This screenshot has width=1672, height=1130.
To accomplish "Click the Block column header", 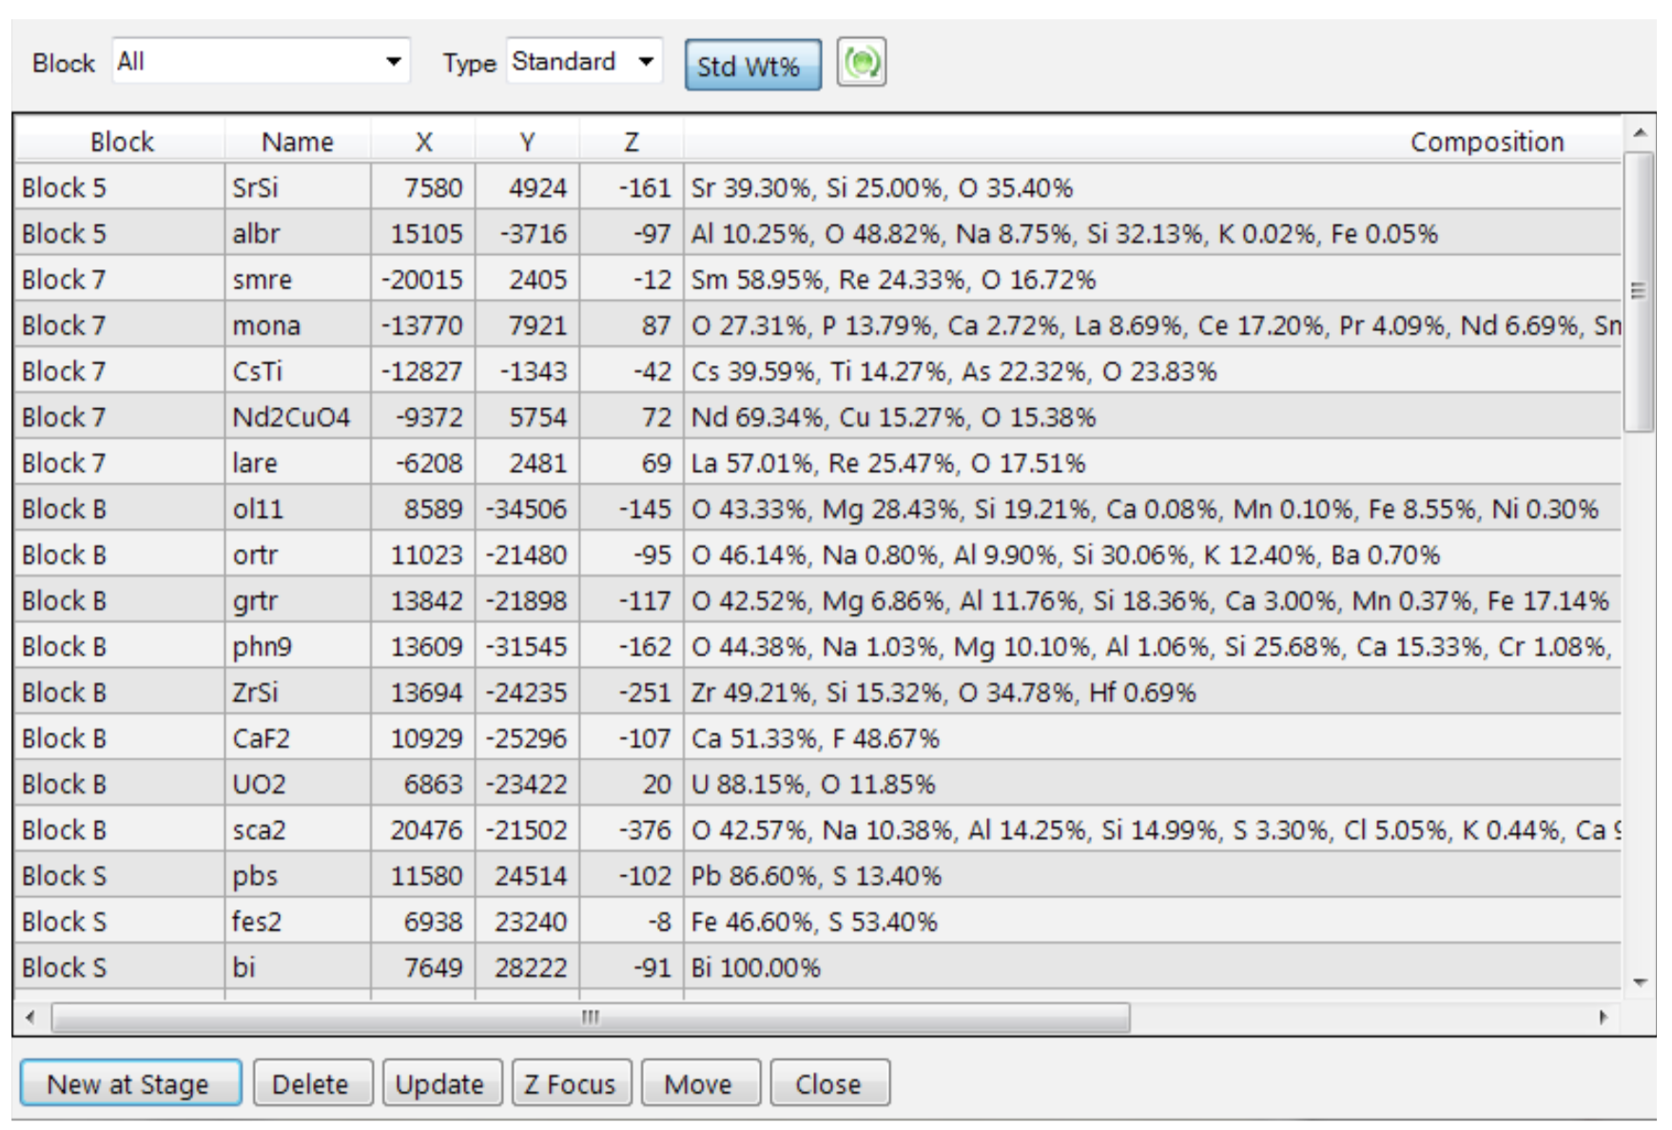I will [x=121, y=142].
